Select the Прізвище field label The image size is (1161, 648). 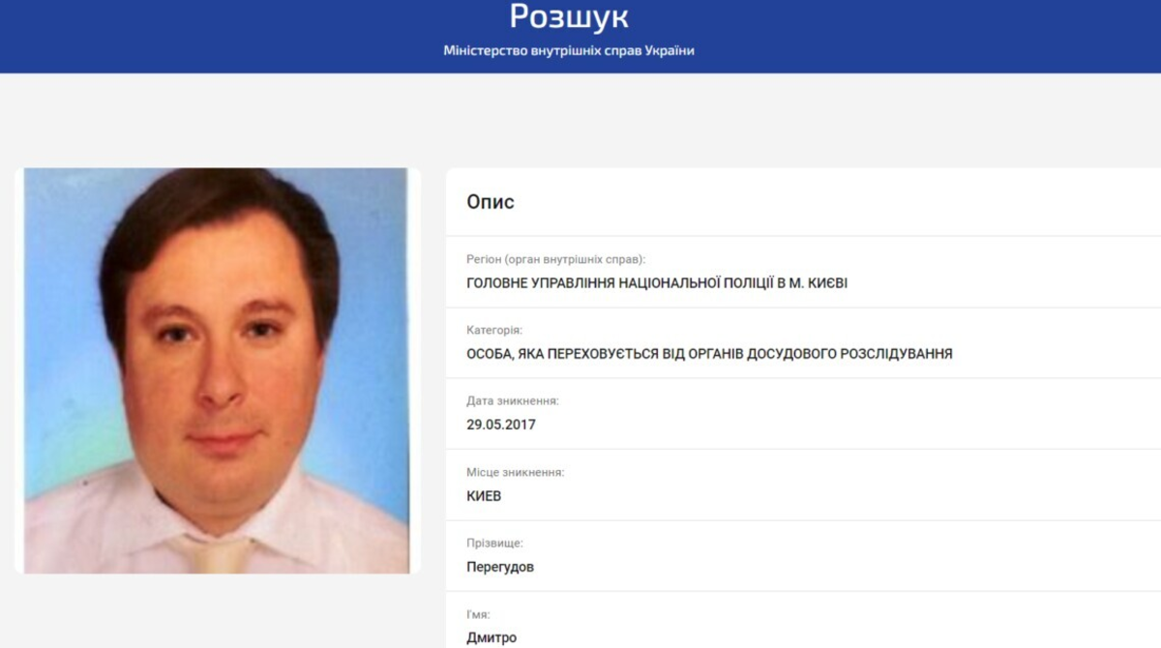click(494, 544)
